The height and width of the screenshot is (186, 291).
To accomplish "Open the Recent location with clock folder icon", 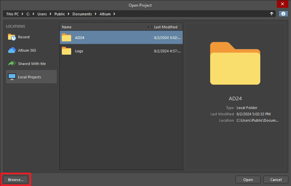I will (12, 37).
